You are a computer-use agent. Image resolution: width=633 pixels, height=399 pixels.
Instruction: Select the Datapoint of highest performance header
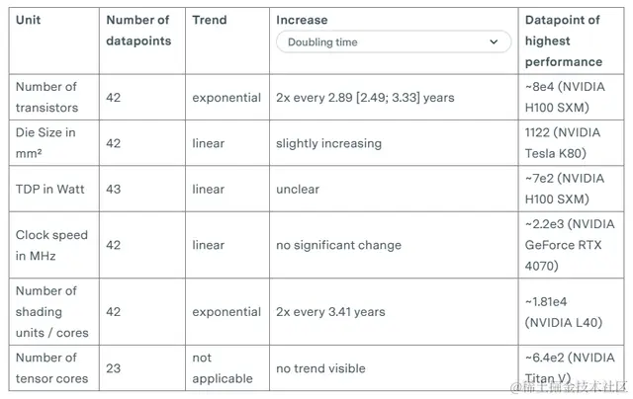click(x=564, y=40)
